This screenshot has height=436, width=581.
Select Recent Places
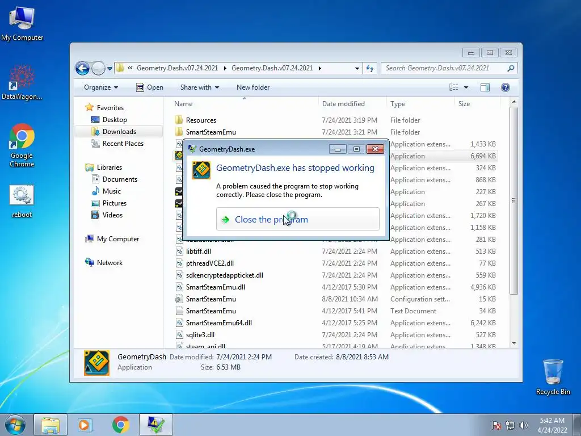123,144
